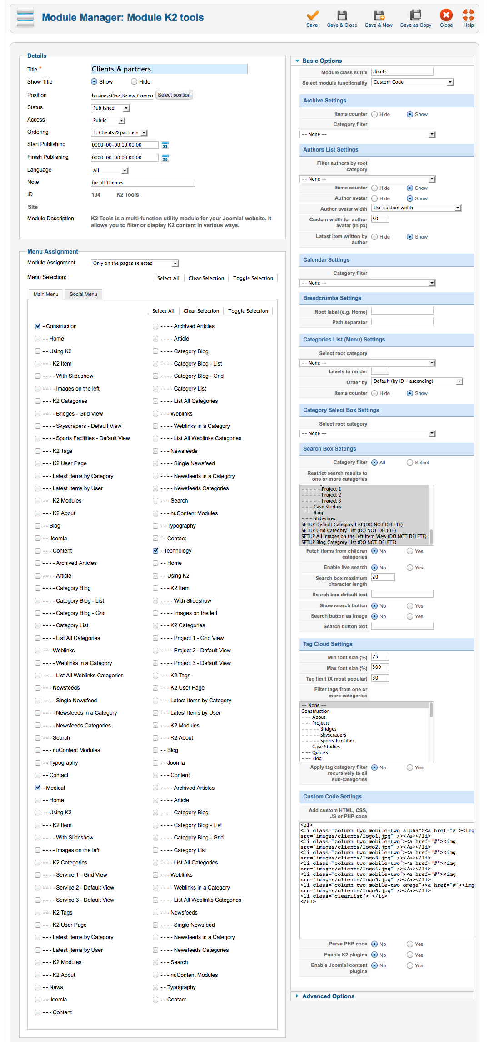Check the Bridges - Grid View checkbox
The height and width of the screenshot is (1042, 489).
[x=38, y=414]
